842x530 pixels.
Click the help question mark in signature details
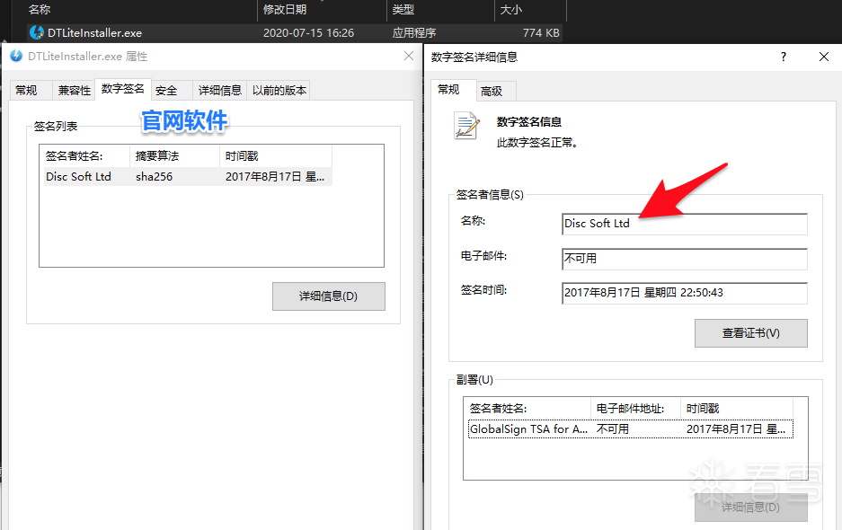pos(784,57)
